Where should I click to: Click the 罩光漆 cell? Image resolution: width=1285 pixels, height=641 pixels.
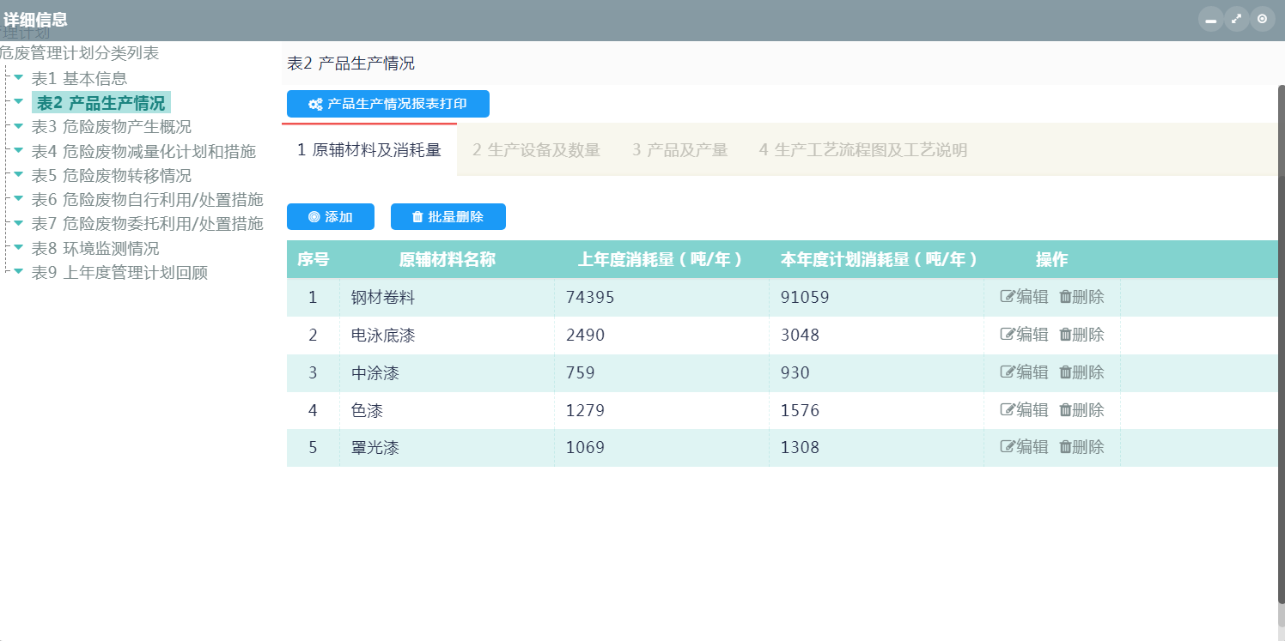point(448,448)
